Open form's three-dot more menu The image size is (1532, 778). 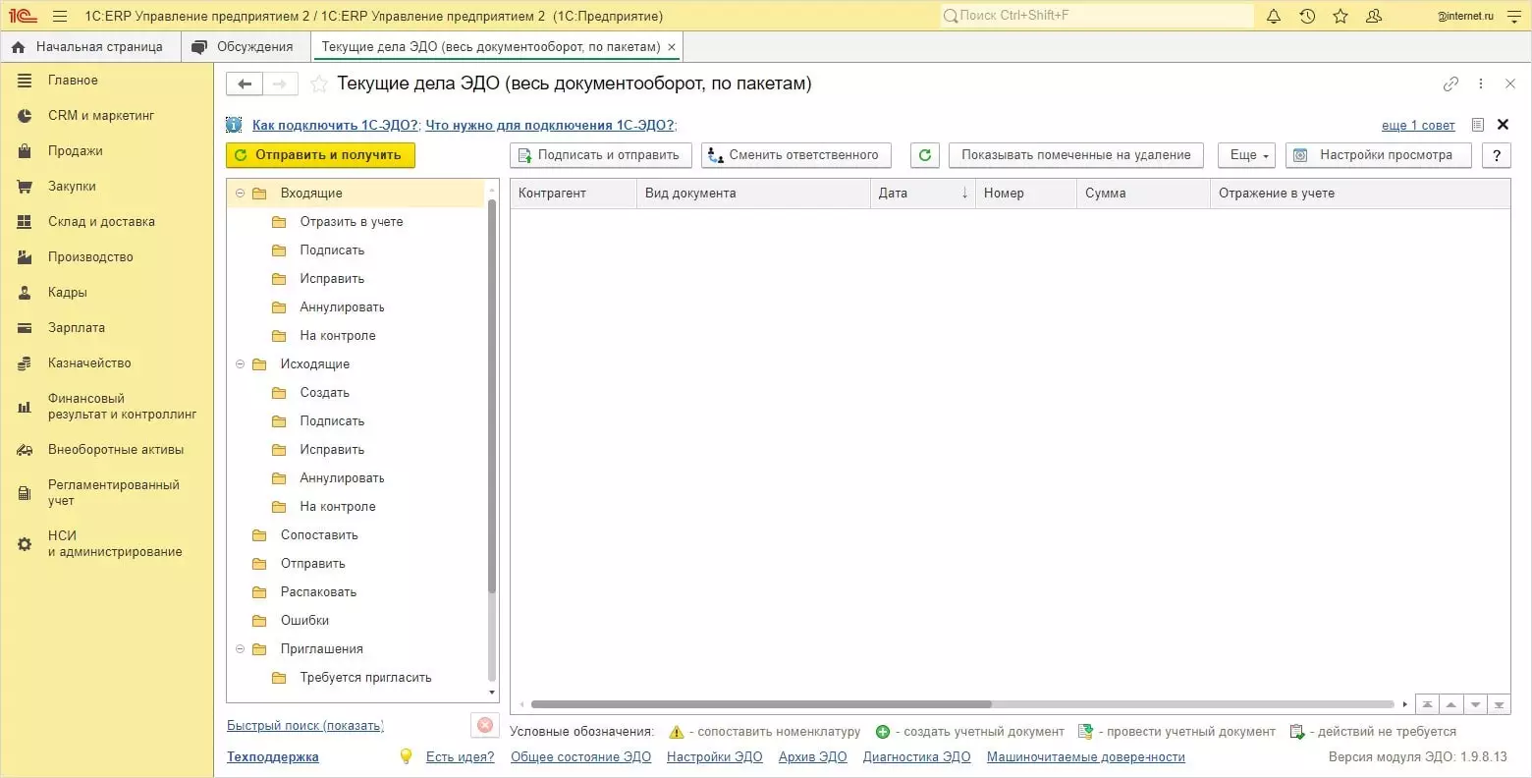tap(1481, 84)
